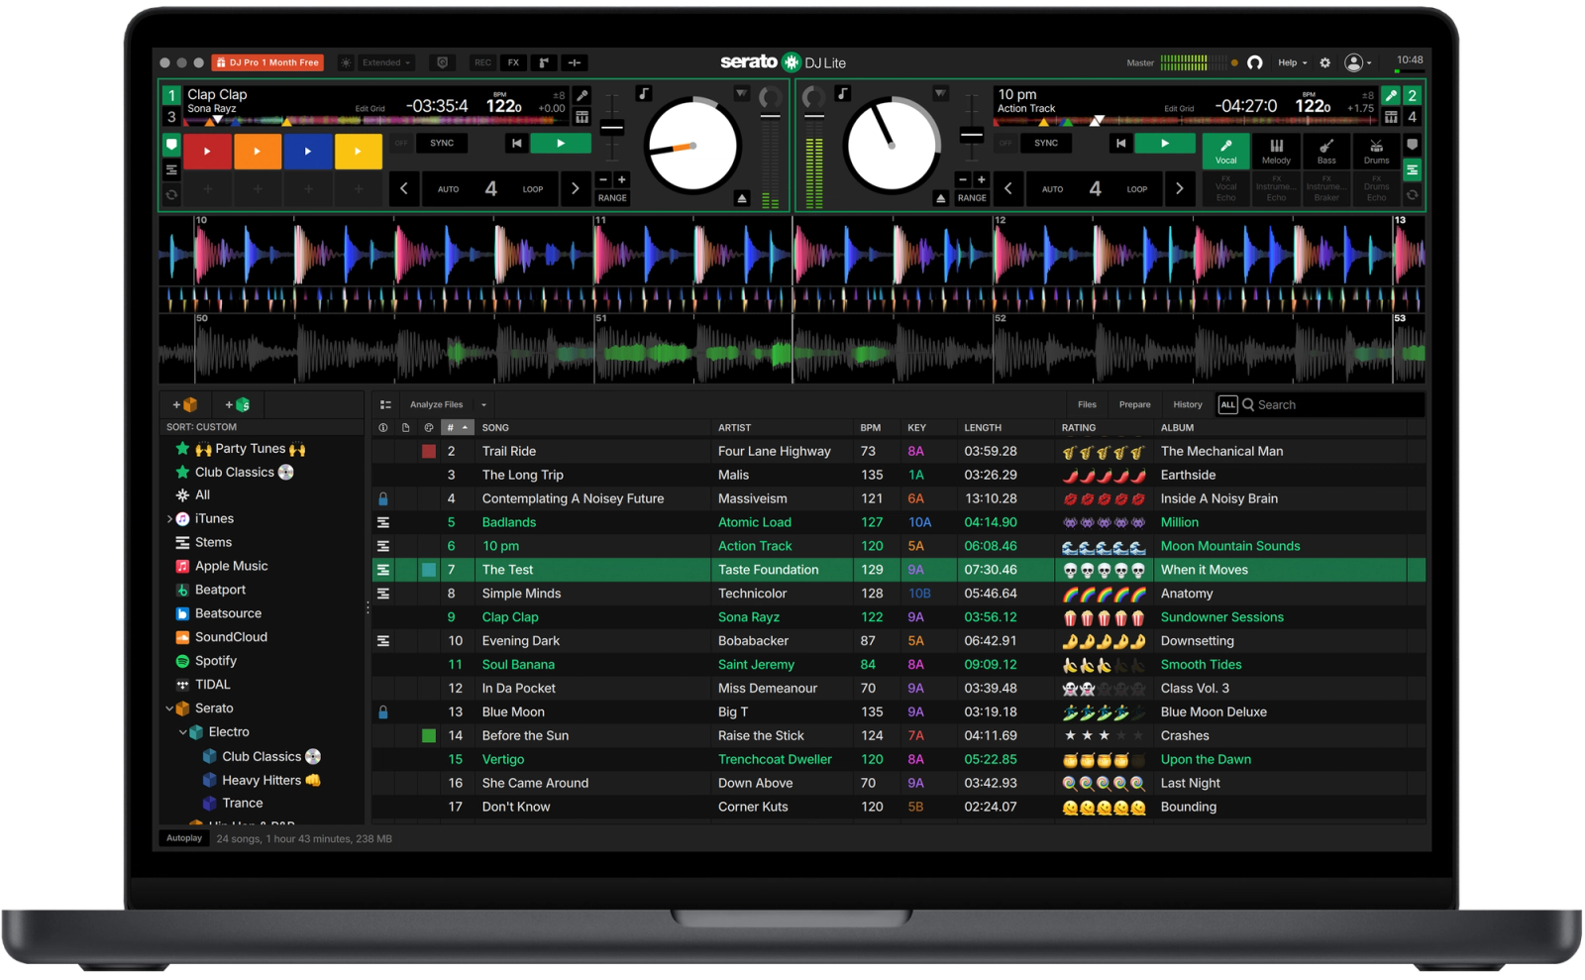Viewport: 1585px width, 980px height.
Task: Switch Autoplay on
Action: pos(183,837)
